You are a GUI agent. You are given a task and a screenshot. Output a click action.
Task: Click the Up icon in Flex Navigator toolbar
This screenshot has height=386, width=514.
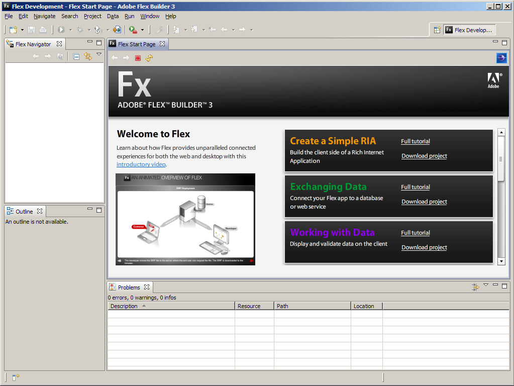click(x=60, y=56)
